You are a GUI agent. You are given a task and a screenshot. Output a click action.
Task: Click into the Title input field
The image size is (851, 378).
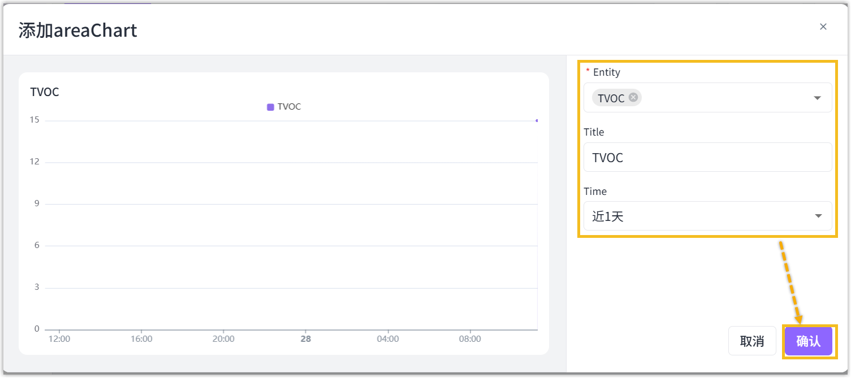pos(707,157)
